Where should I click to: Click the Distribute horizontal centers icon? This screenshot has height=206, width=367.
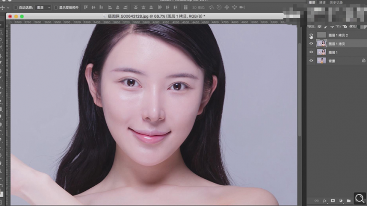168,7
